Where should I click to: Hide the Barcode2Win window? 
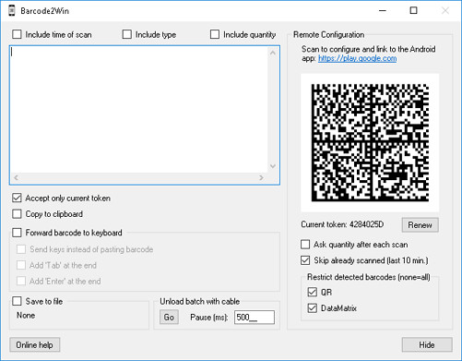[427, 344]
